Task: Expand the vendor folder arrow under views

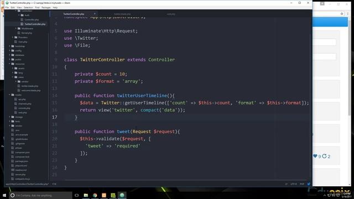Action: [16, 81]
